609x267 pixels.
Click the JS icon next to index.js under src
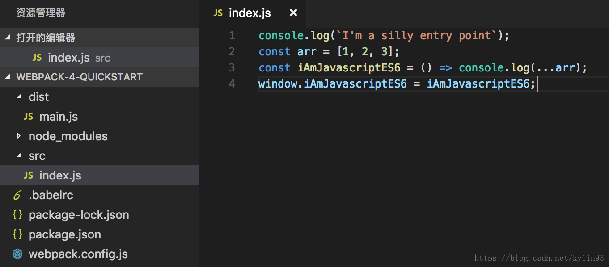29,175
